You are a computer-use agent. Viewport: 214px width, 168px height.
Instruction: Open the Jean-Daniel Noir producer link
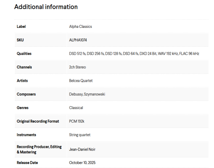(x=82, y=149)
